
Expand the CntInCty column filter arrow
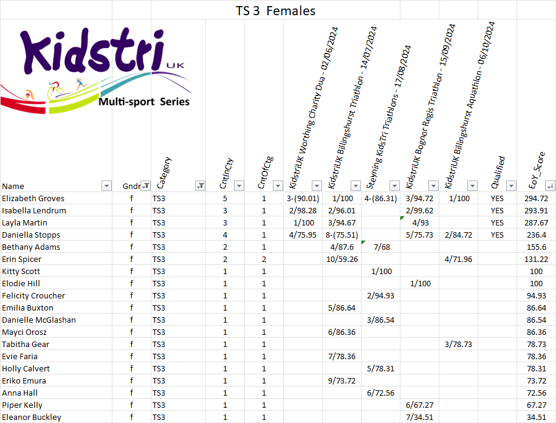239,186
